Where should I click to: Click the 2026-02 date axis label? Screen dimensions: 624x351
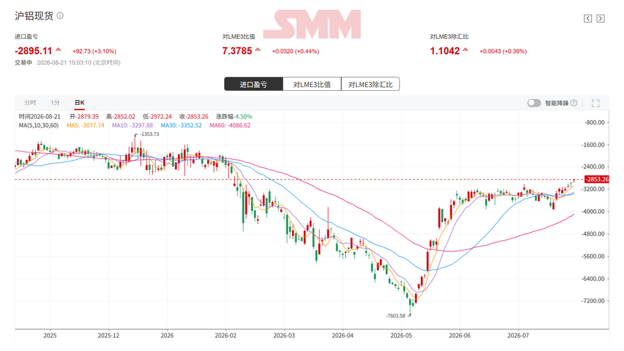[225, 336]
